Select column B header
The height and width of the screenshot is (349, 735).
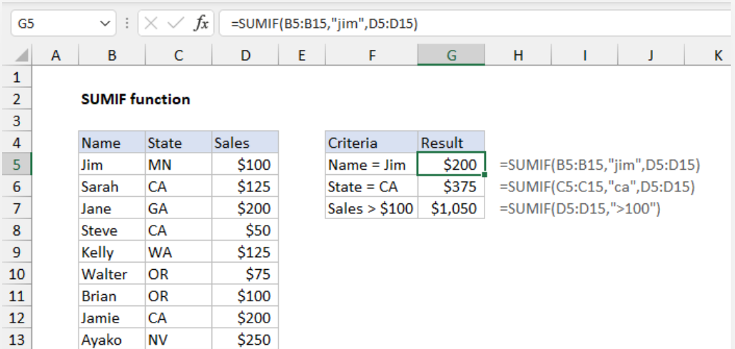[111, 54]
